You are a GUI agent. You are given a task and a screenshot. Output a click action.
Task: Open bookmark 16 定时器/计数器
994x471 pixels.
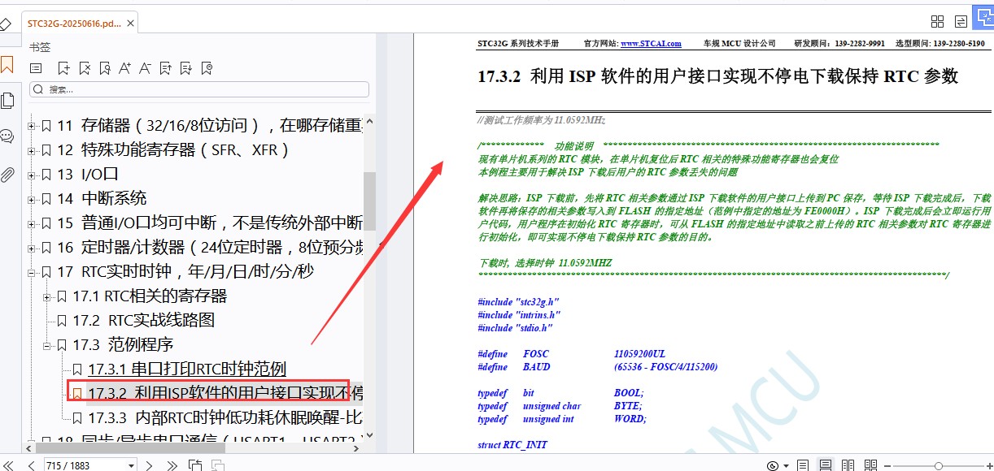(210, 248)
